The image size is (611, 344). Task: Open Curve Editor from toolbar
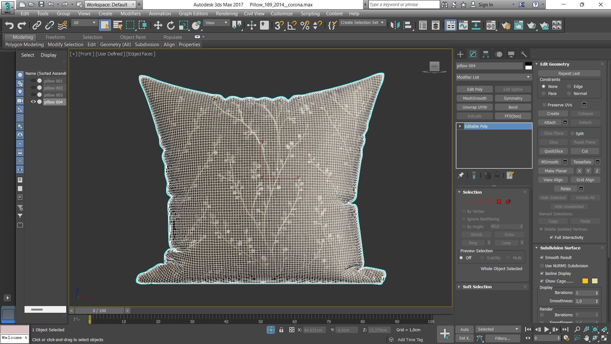(x=463, y=25)
